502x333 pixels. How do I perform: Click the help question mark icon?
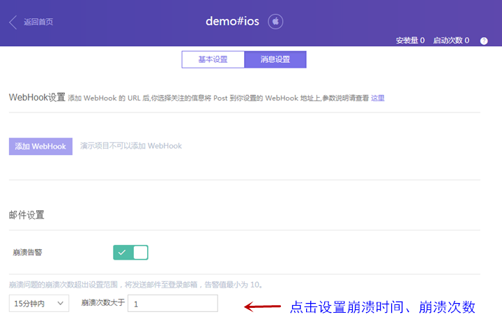484,40
